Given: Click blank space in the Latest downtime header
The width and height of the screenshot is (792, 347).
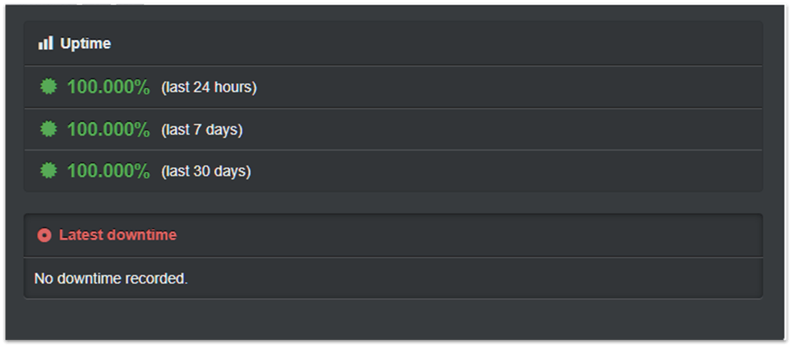Looking at the screenshot, I should [x=464, y=235].
